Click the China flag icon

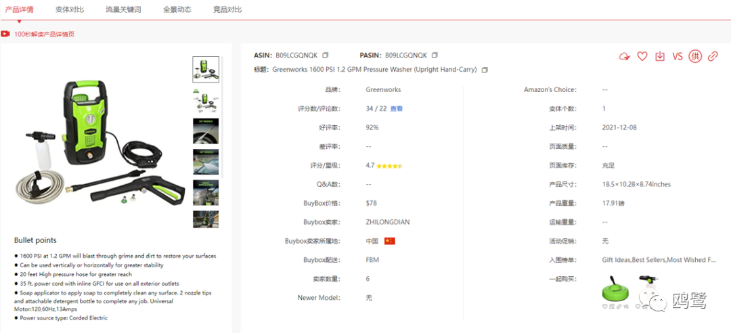[390, 241]
